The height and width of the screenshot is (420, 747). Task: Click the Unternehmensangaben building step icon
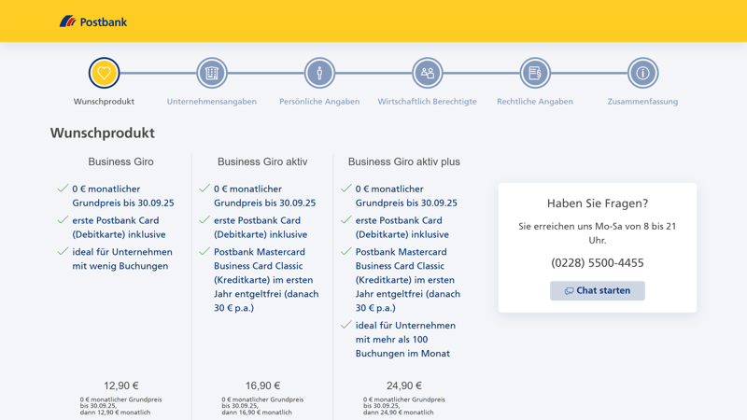[212, 73]
